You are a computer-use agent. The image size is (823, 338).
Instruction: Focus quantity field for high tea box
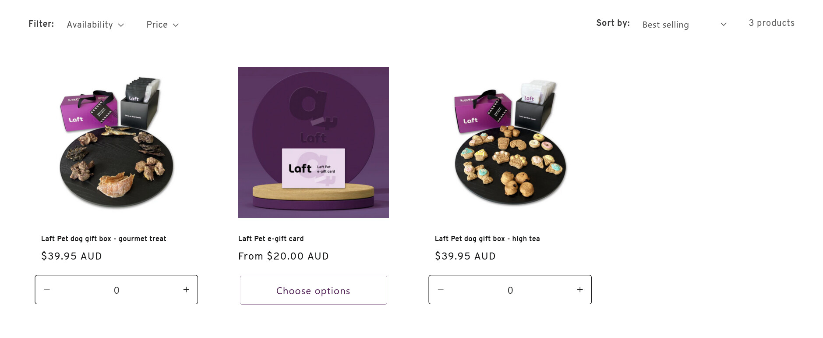click(x=510, y=290)
